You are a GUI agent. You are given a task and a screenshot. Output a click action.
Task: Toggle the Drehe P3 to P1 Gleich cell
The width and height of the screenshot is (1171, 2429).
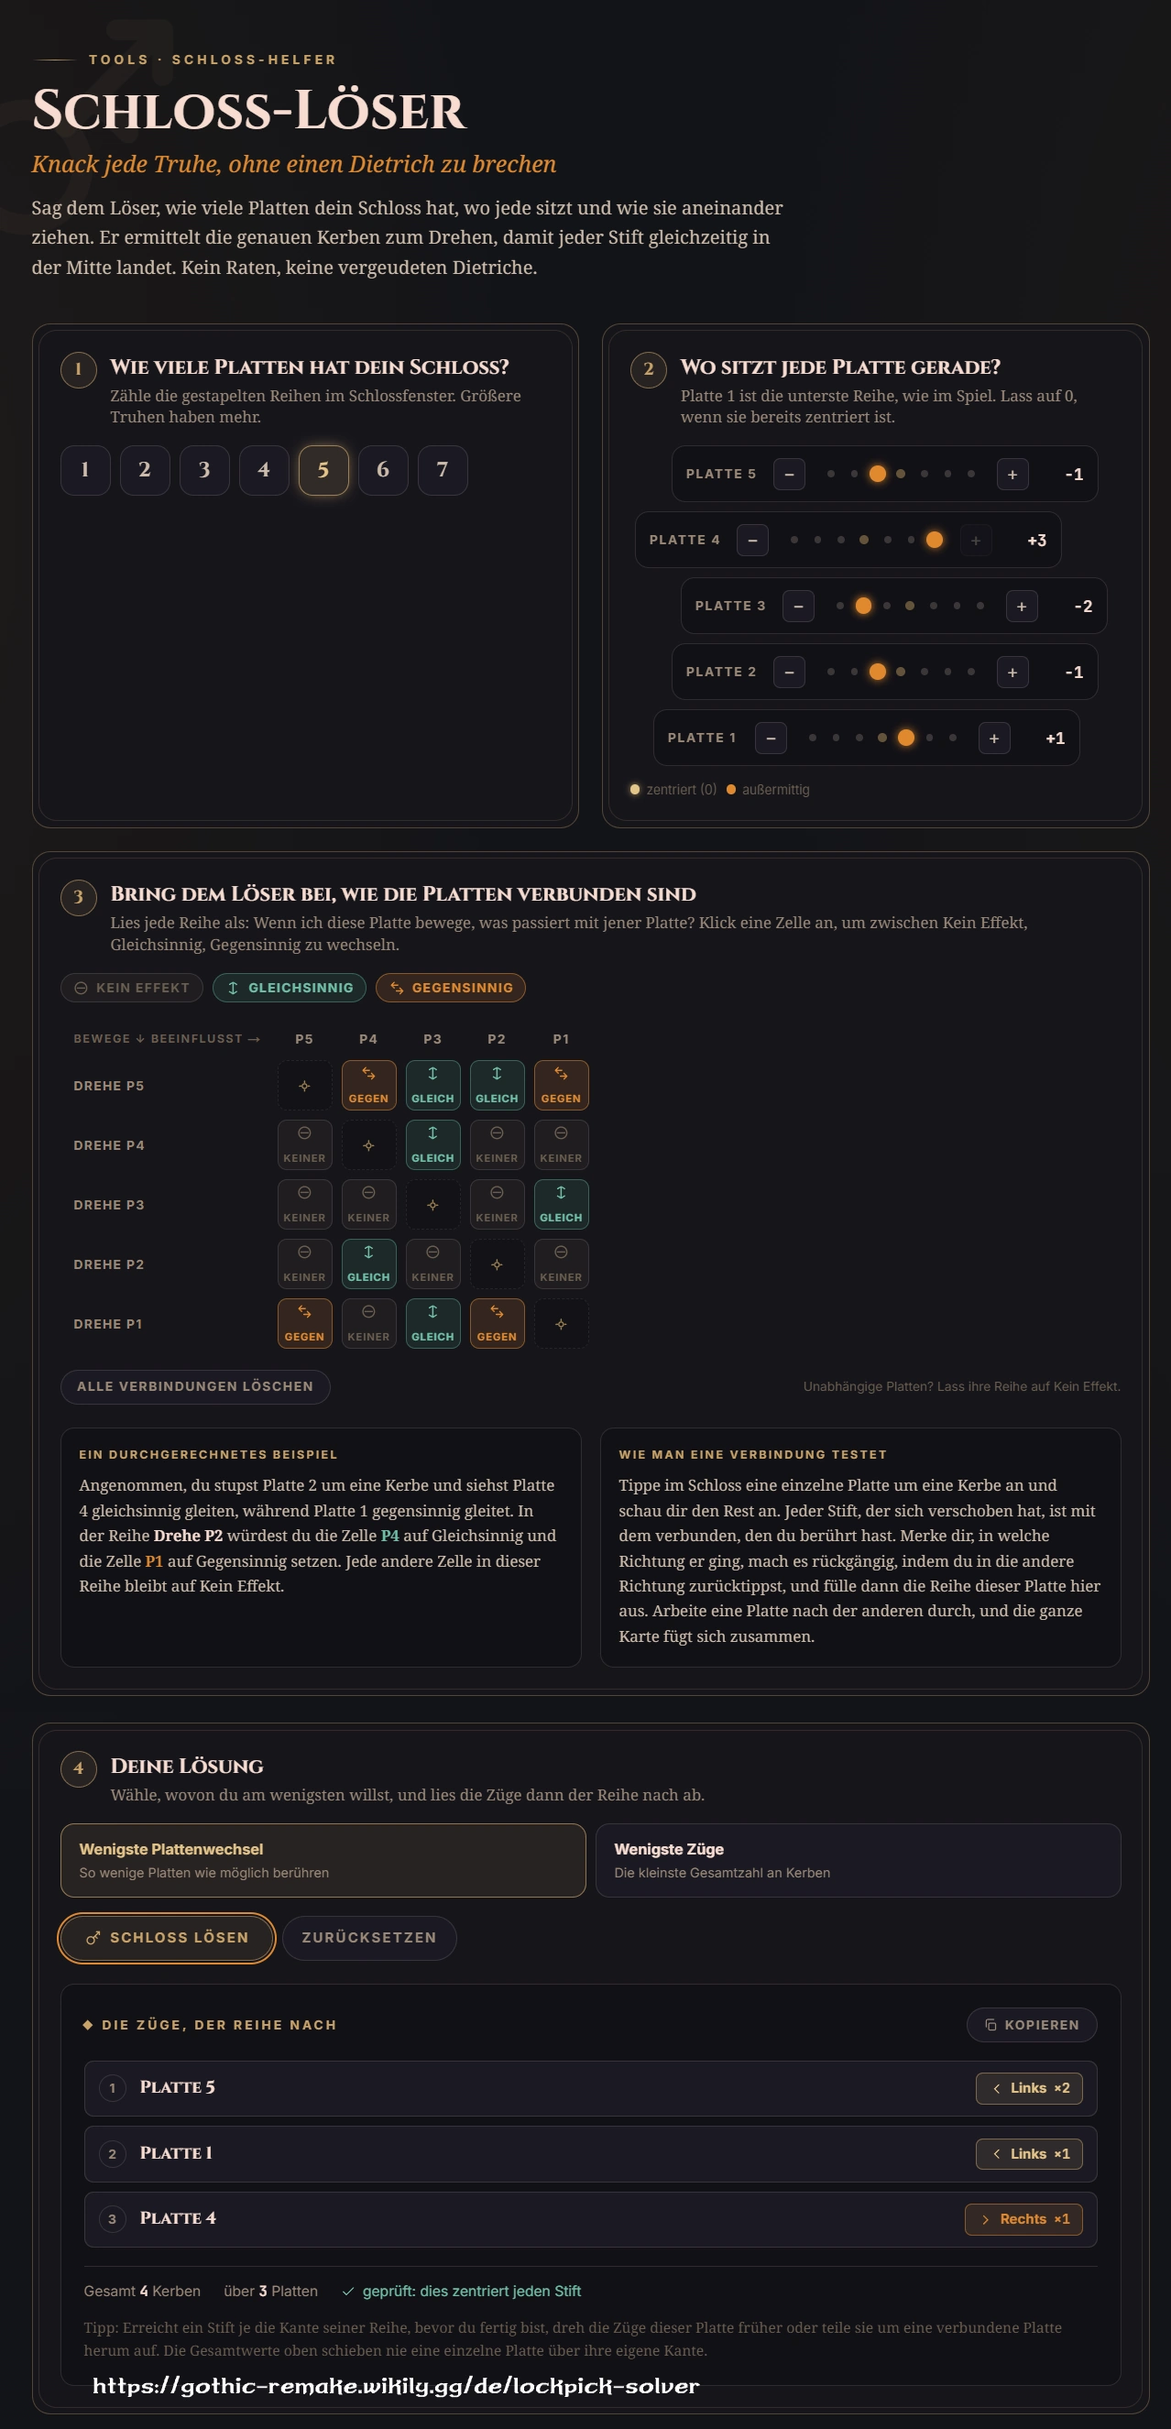point(561,1204)
